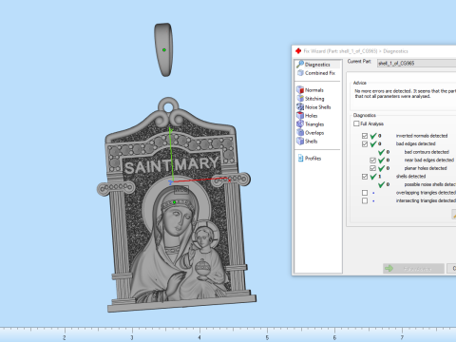This screenshot has width=456, height=342.
Task: Open the Diagnostics page in Fix Wizard
Action: 318,65
